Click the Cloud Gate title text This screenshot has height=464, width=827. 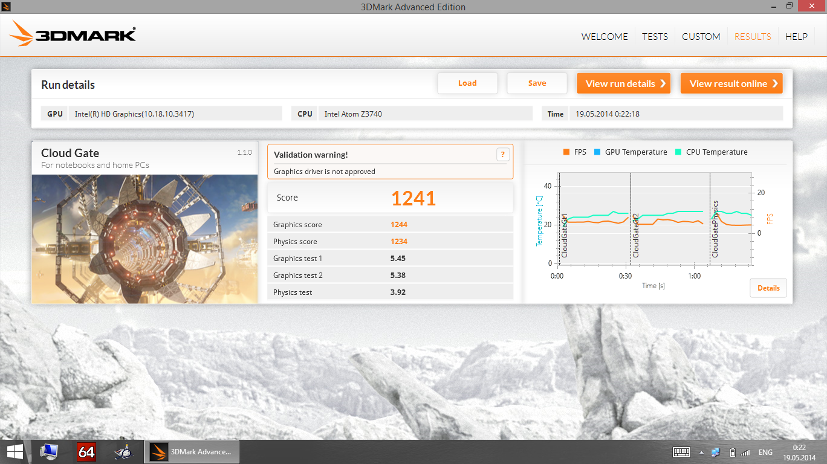coord(70,153)
